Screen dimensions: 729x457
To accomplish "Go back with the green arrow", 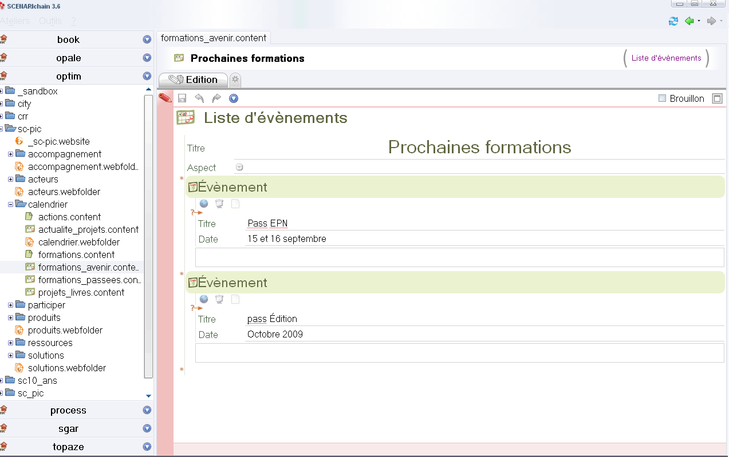I will pos(689,21).
